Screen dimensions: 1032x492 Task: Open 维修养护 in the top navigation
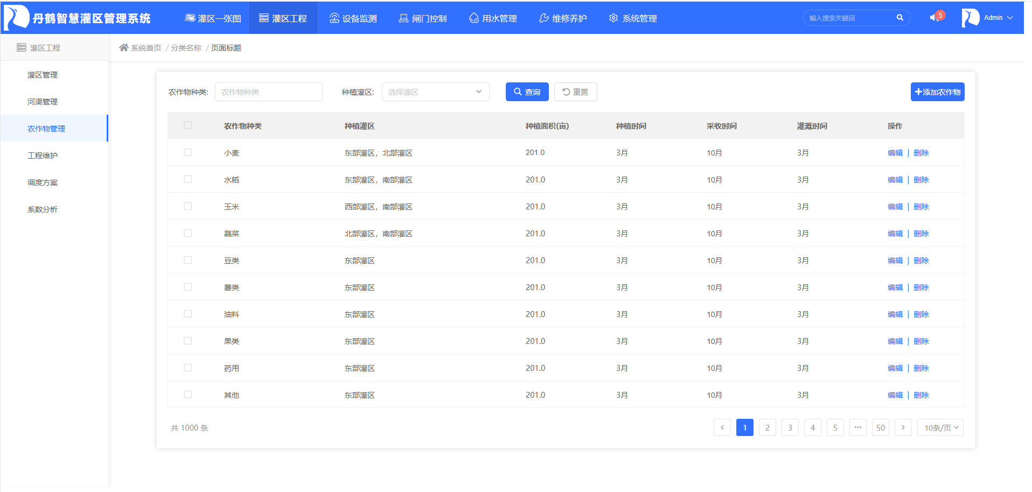pyautogui.click(x=563, y=18)
